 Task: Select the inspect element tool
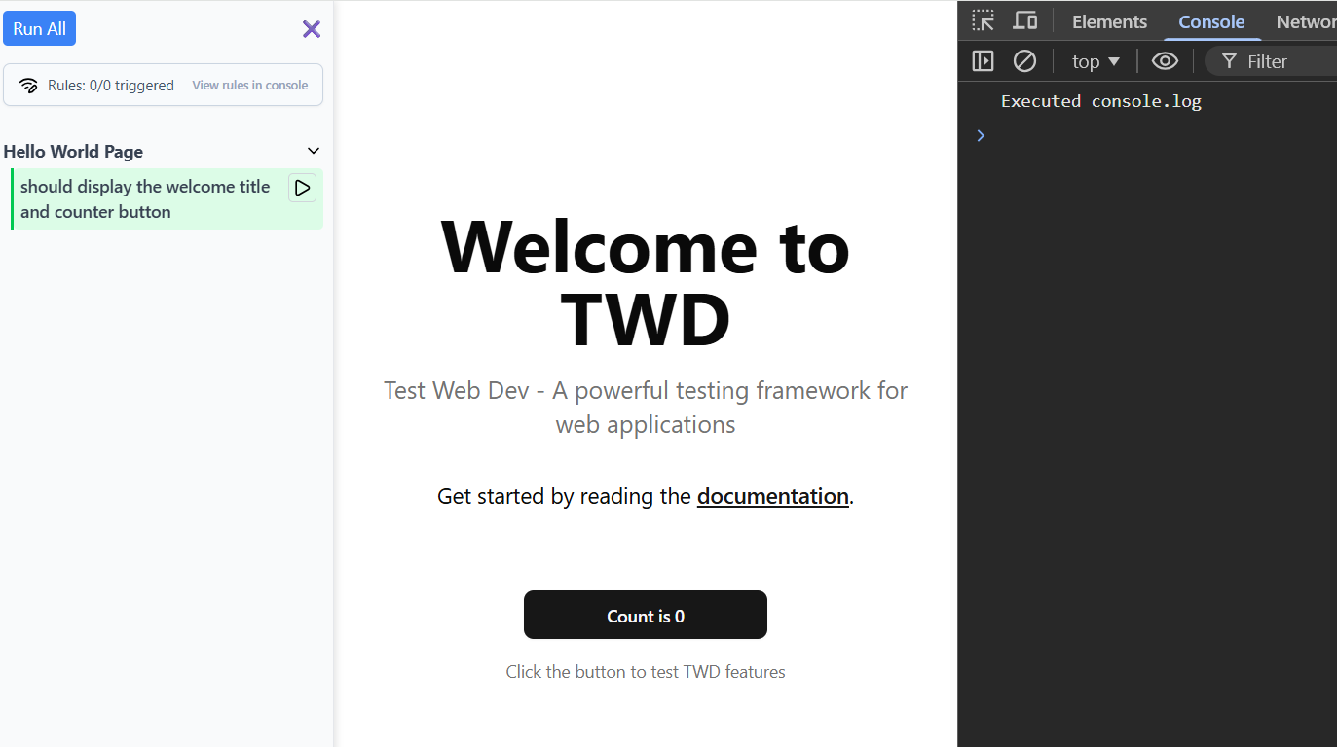[984, 20]
